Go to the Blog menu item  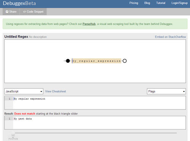(147, 3)
